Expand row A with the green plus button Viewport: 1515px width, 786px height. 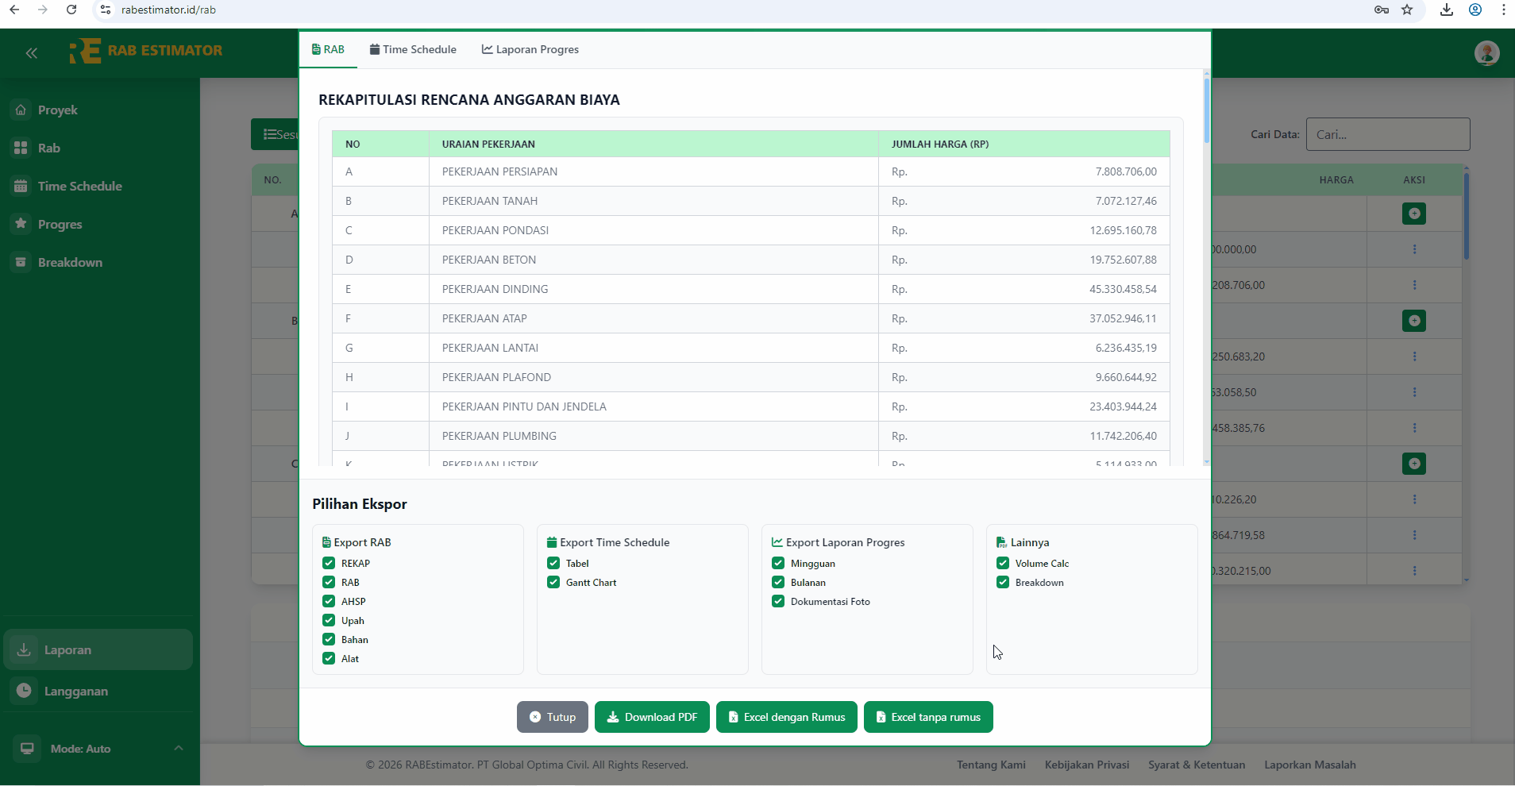1413,214
